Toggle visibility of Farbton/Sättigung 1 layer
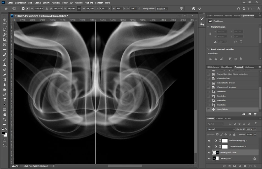The image size is (262, 169). point(209,140)
